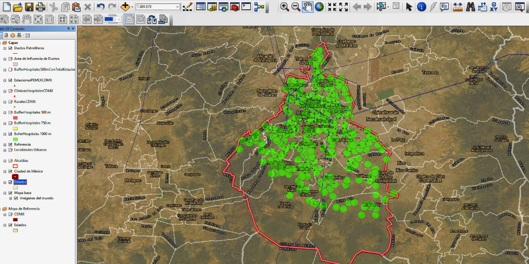Click the Fixed Zoom In arrows icon

[x=332, y=7]
